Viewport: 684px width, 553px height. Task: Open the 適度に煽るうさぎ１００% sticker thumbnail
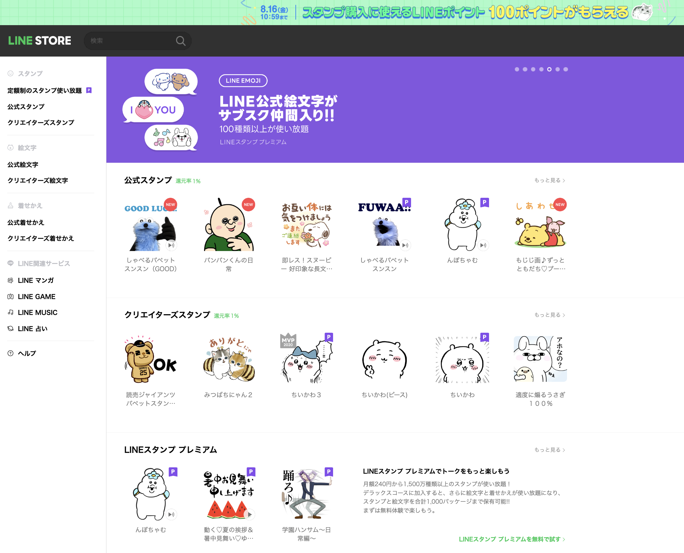[x=540, y=359]
